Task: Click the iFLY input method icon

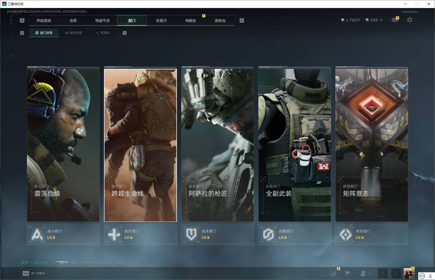Action: [422, 276]
